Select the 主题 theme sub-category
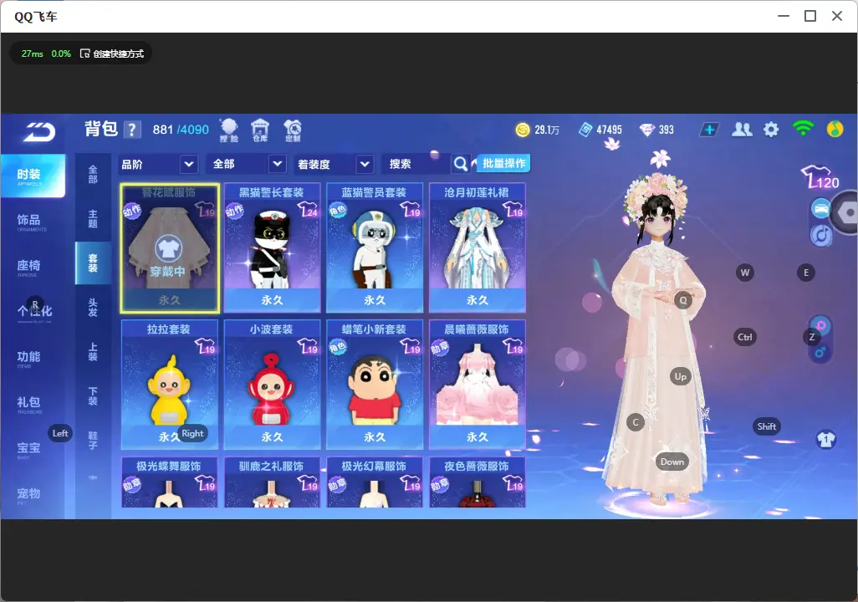This screenshot has height=602, width=858. coord(93,218)
